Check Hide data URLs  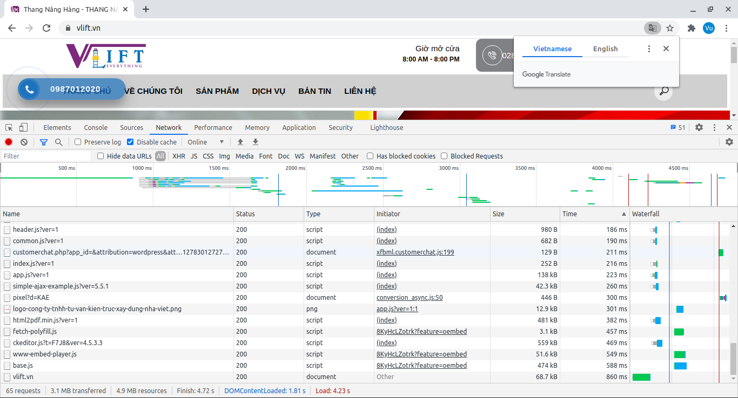pos(100,156)
